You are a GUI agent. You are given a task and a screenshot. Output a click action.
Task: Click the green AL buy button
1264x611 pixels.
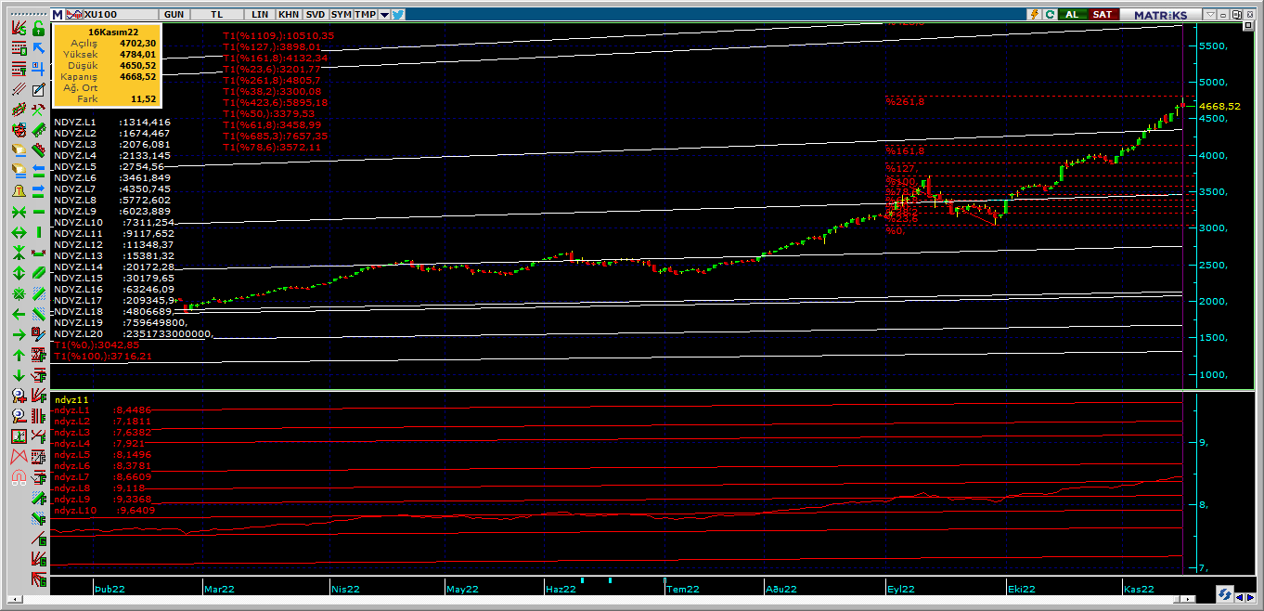(1072, 15)
